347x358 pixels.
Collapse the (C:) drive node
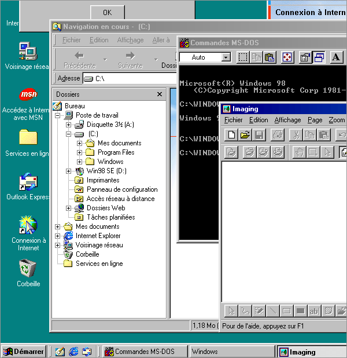68,134
